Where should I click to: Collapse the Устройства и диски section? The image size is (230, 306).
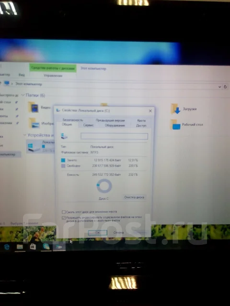(x=24, y=135)
